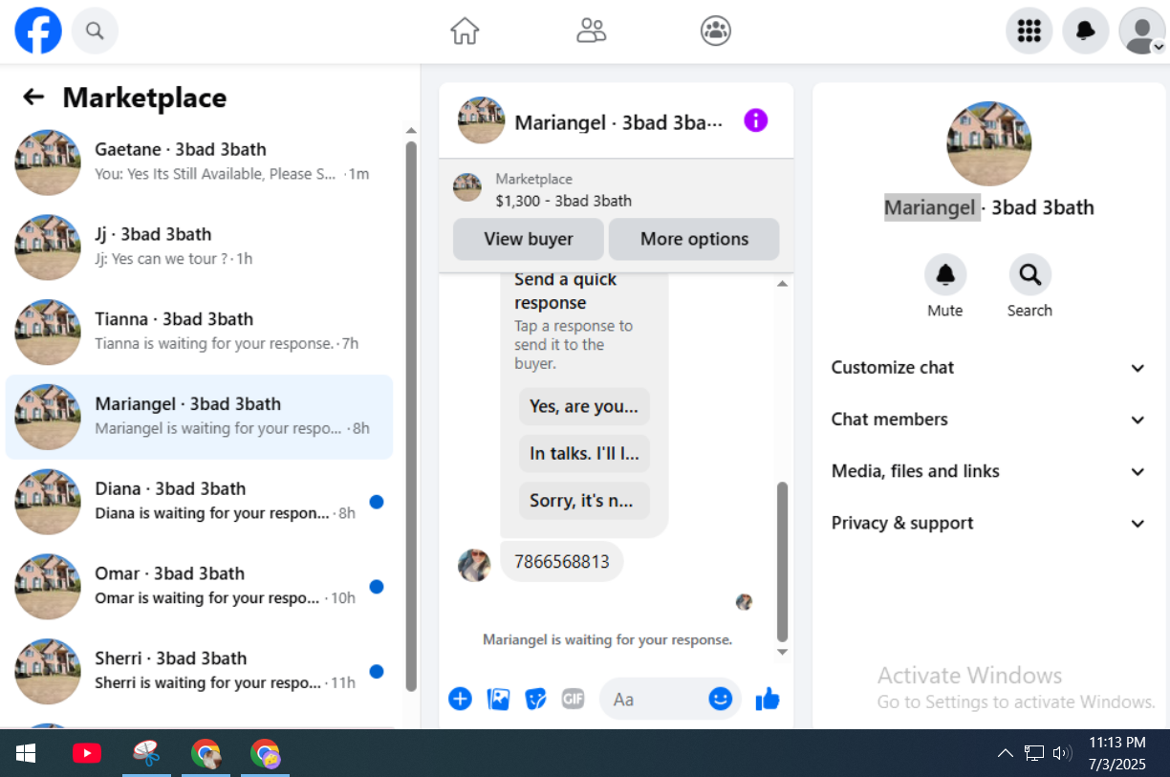Viewport: 1170px width, 777px height.
Task: Send quick response "In talks. I'll l..."
Action: tap(584, 453)
